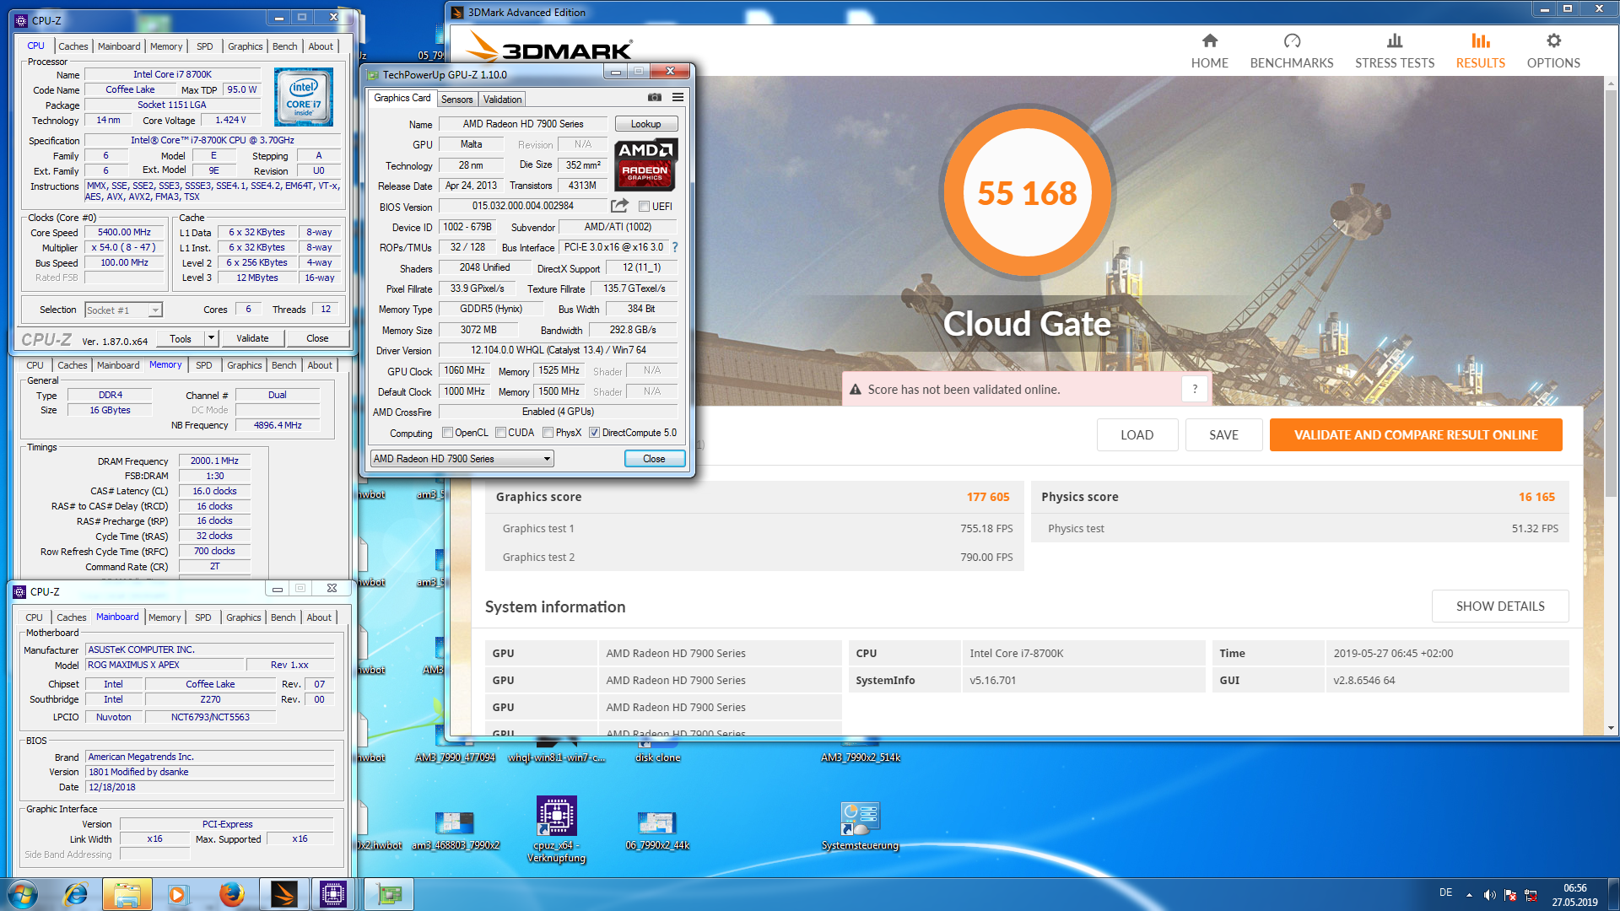Open RESULTS in 3DMark navigation

click(x=1480, y=51)
